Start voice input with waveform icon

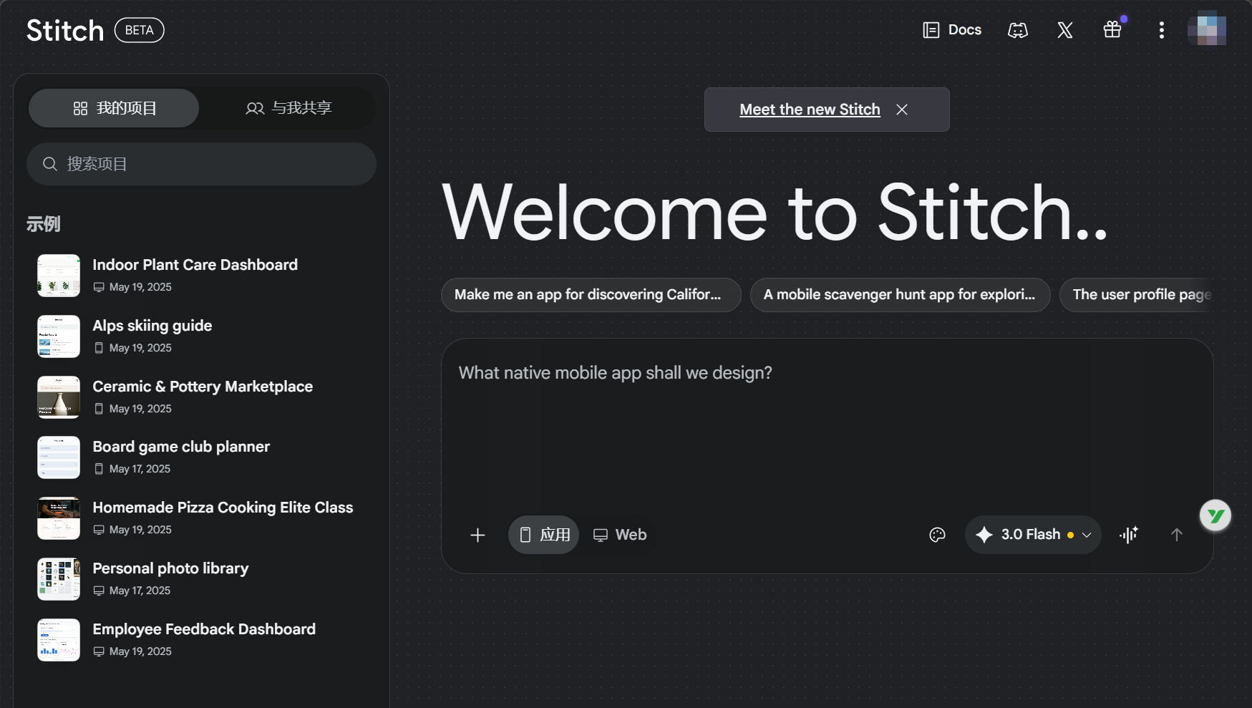pos(1128,535)
